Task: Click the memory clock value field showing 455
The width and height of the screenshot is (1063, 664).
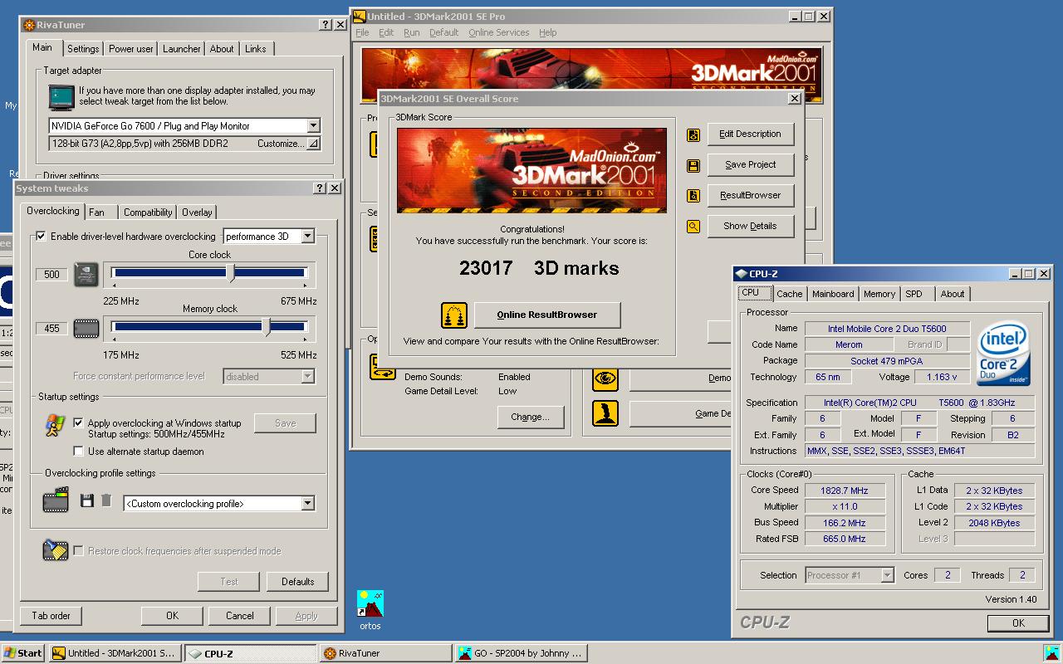Action: [51, 329]
